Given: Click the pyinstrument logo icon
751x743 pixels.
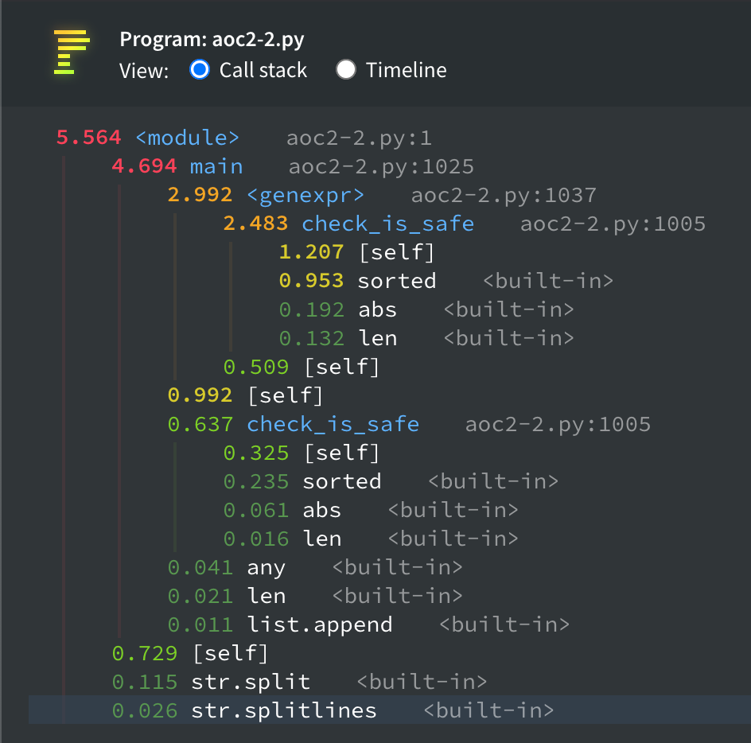Looking at the screenshot, I should coord(72,53).
